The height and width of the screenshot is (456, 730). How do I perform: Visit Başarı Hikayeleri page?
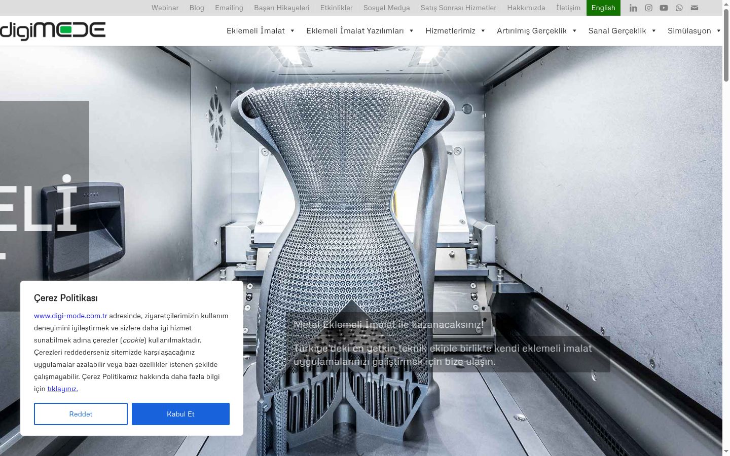tap(282, 8)
